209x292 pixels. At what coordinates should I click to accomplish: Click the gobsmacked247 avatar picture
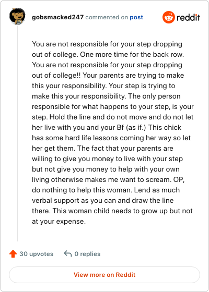coord(17,17)
